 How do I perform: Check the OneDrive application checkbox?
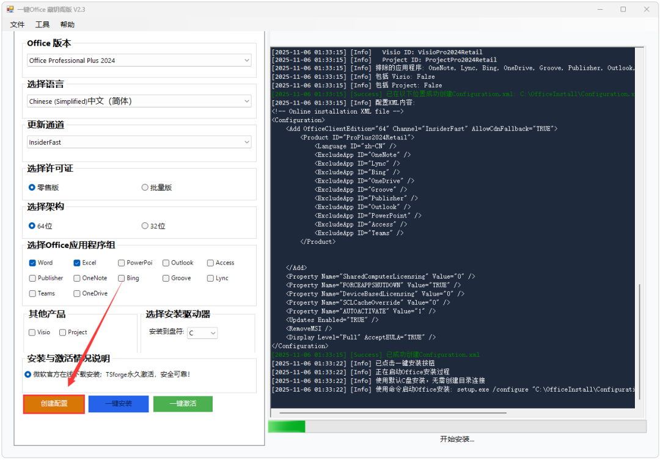click(x=77, y=293)
